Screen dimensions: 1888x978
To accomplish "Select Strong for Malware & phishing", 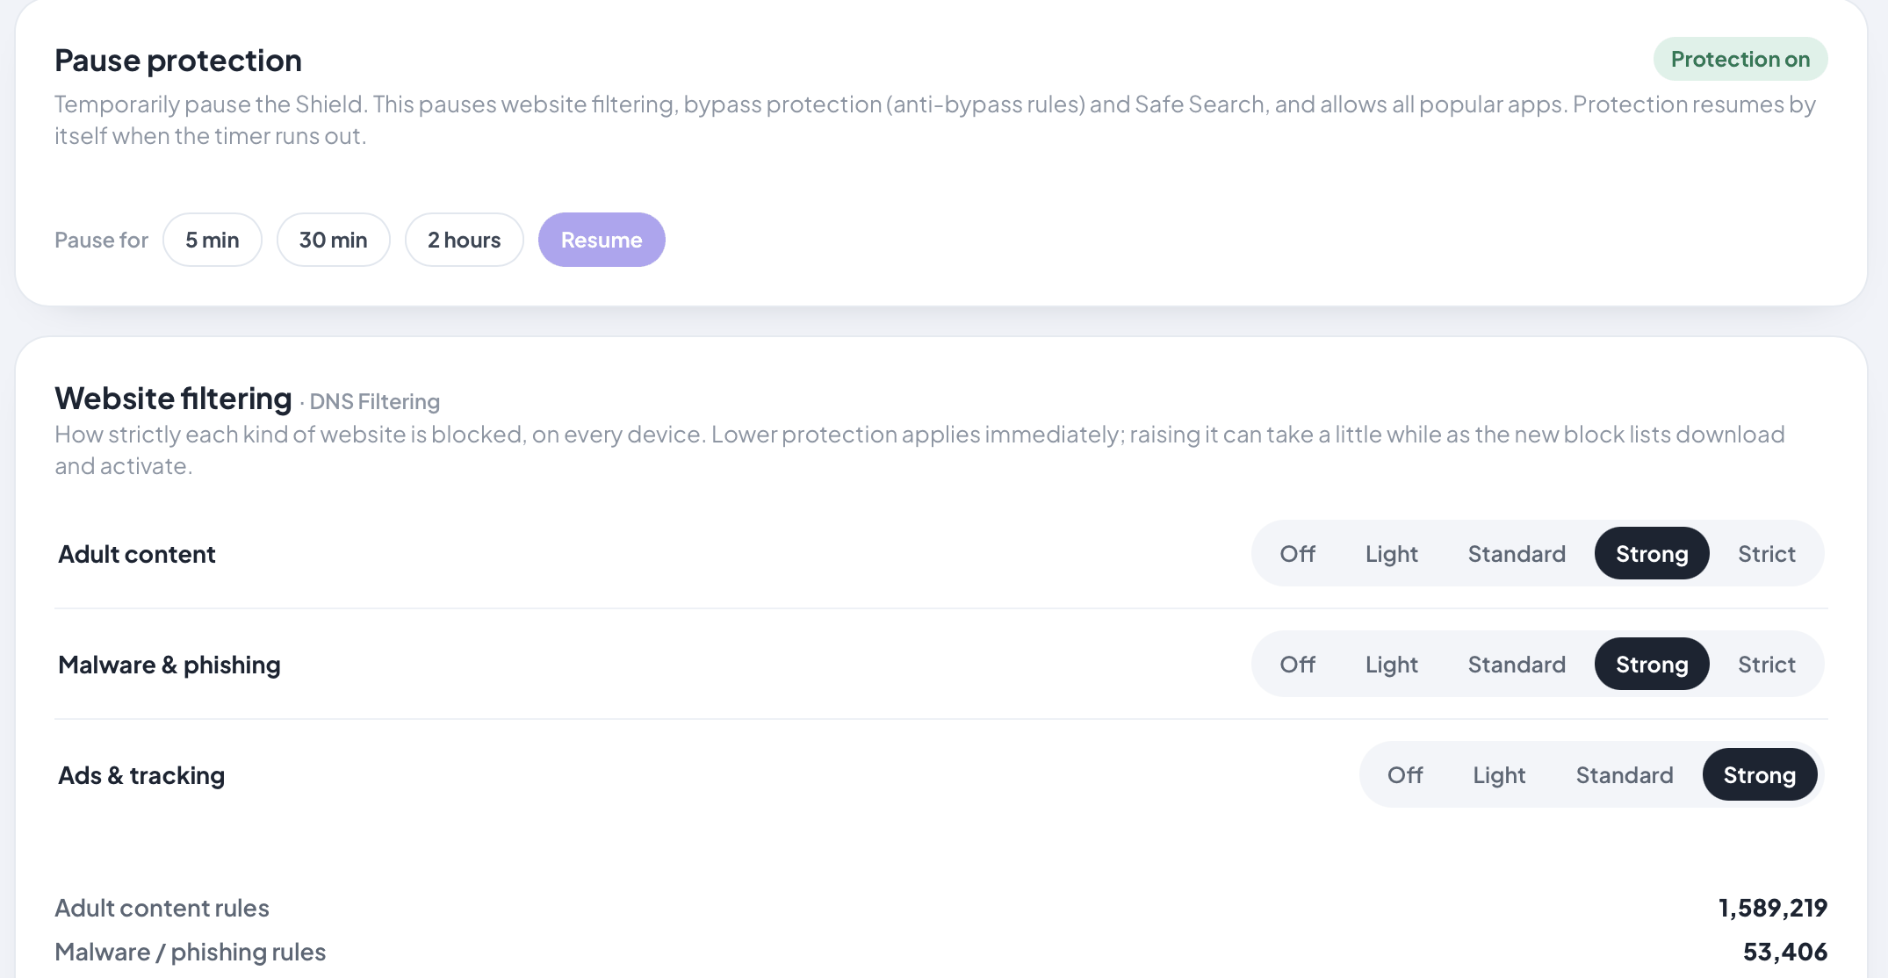I will (1652, 664).
